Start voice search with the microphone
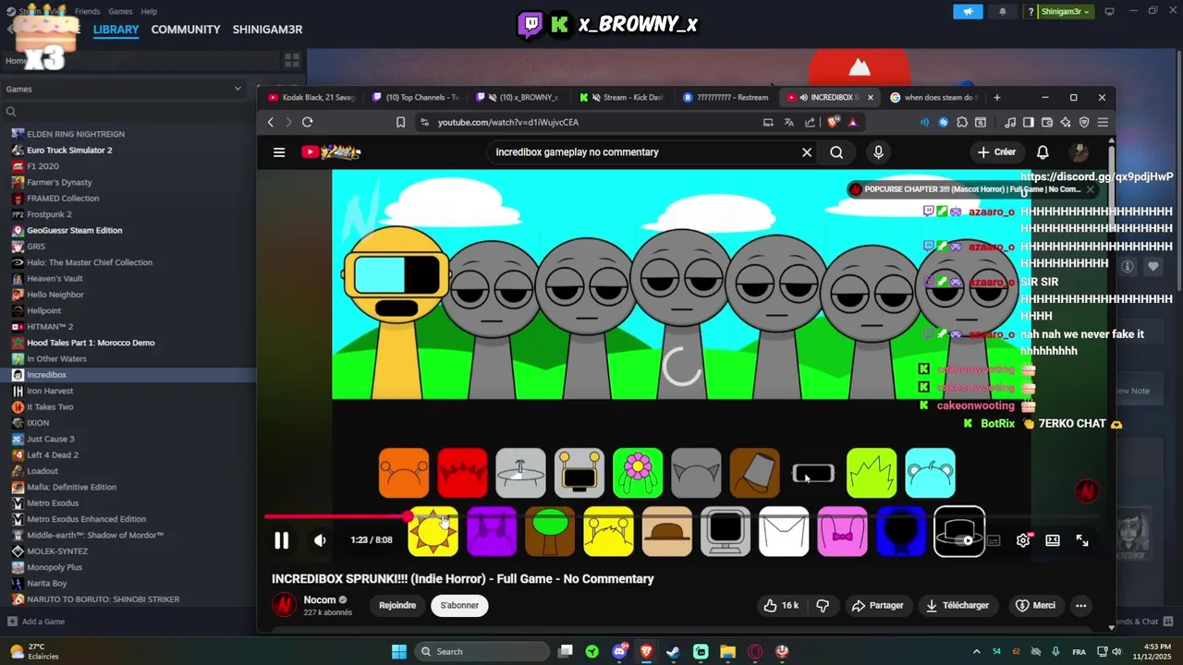1183x665 pixels. (x=878, y=152)
